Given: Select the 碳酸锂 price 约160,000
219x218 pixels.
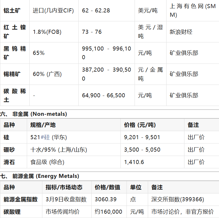Looking at the screenshot, I should pos(108,212).
